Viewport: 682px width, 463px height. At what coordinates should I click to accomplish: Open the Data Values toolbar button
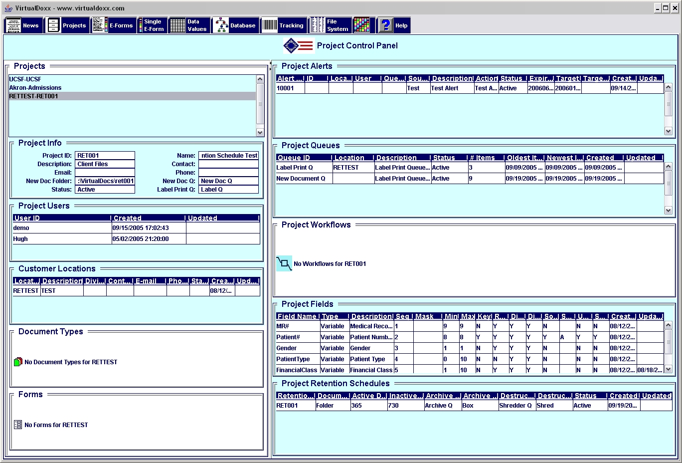pos(189,25)
